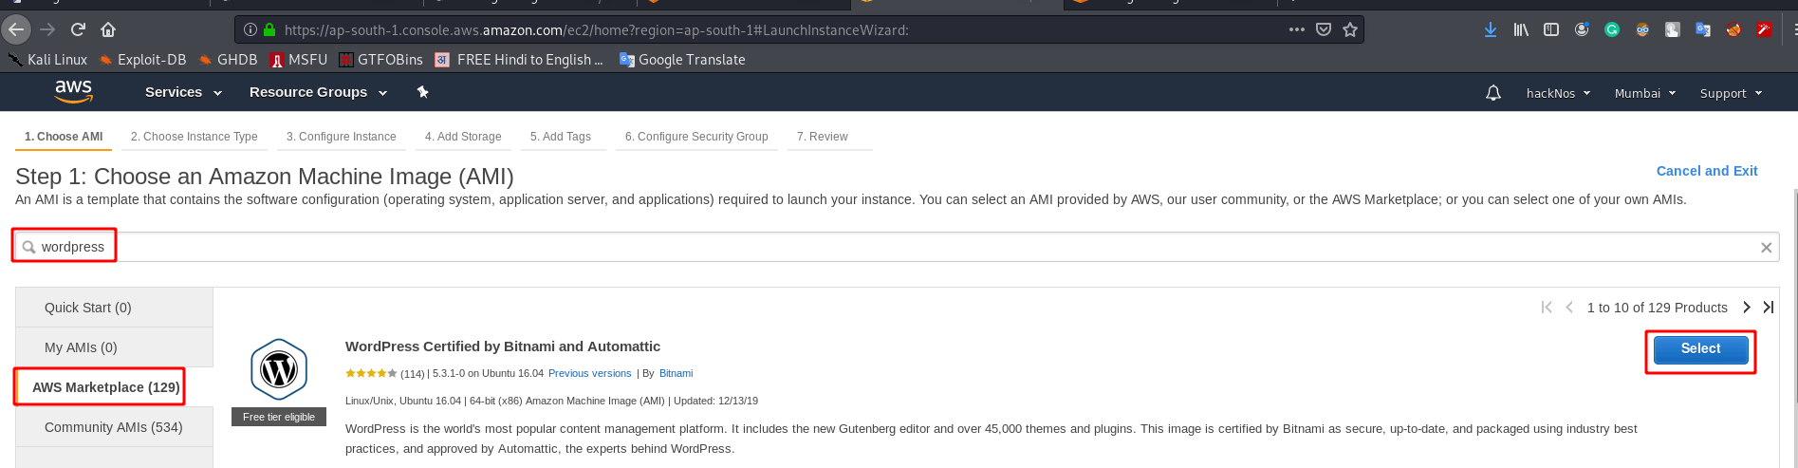The width and height of the screenshot is (1798, 468).
Task: Open page actions three-dots menu in address bar
Action: tap(1297, 29)
